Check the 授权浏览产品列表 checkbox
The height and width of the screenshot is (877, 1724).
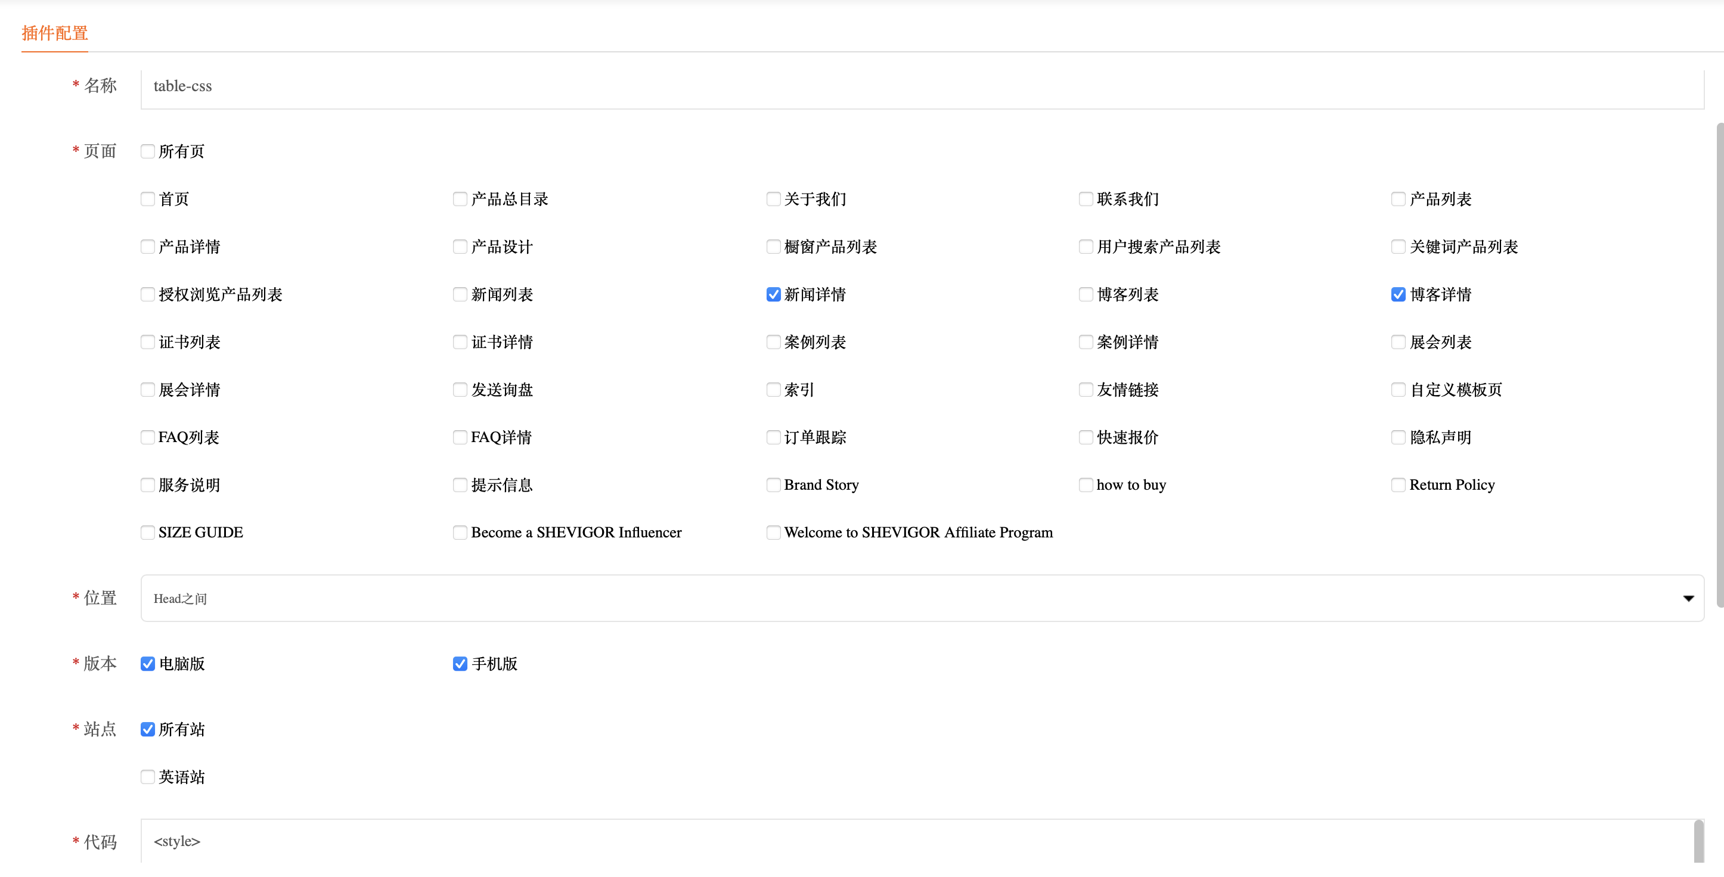pos(148,294)
